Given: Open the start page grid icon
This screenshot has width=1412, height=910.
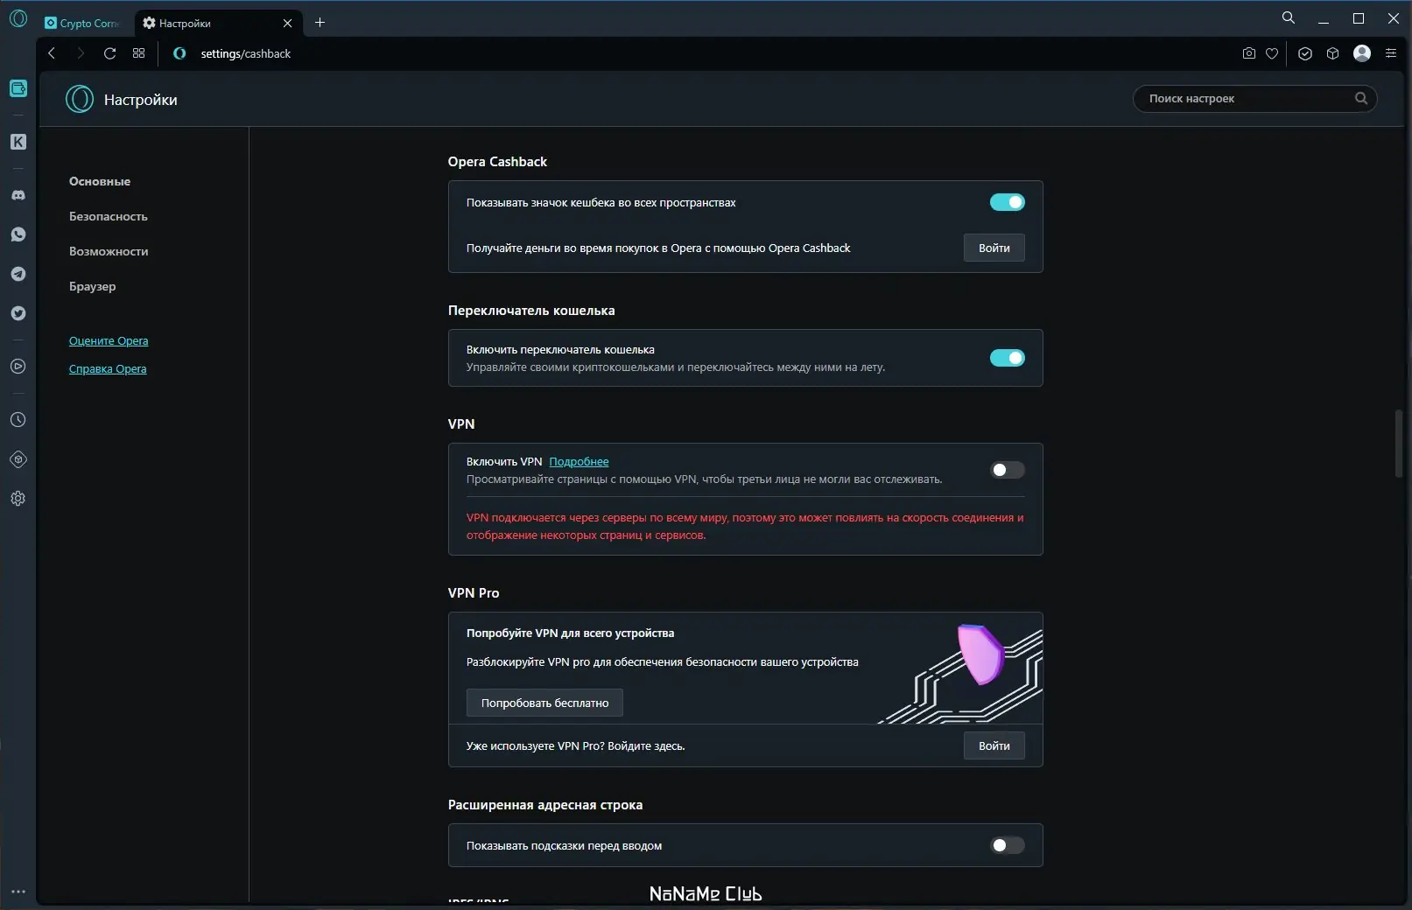Looking at the screenshot, I should pyautogui.click(x=138, y=53).
